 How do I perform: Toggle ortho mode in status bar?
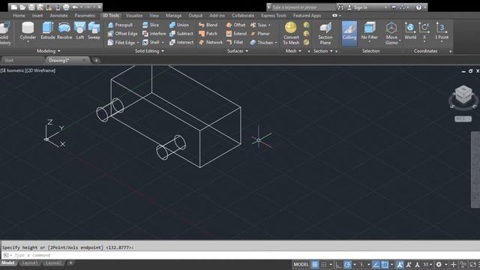tap(338, 265)
